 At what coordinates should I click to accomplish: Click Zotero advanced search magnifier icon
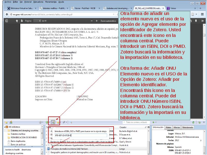point(71,122)
